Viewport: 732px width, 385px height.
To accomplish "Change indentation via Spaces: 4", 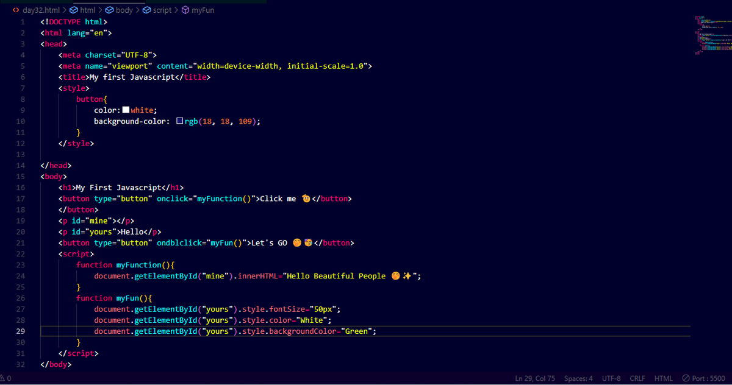I will [578, 378].
